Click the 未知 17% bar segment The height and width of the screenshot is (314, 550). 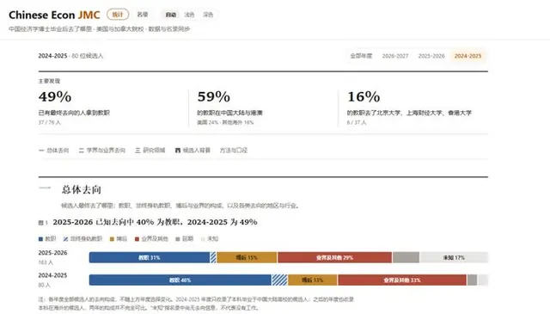454,257
